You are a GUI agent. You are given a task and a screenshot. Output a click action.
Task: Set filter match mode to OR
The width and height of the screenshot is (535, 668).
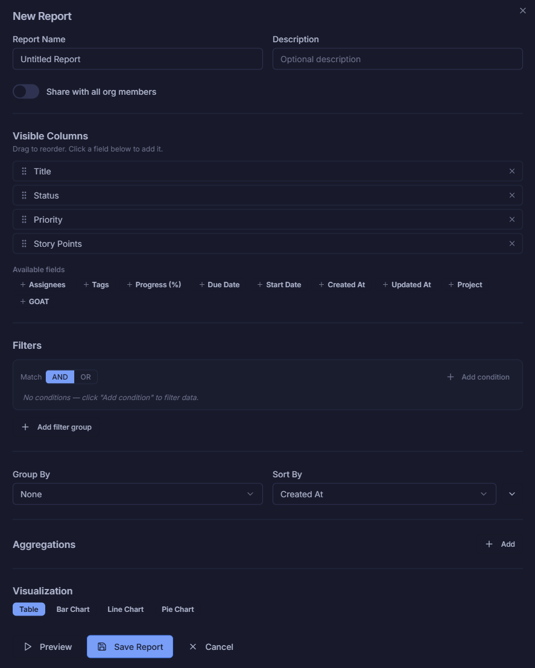point(86,377)
